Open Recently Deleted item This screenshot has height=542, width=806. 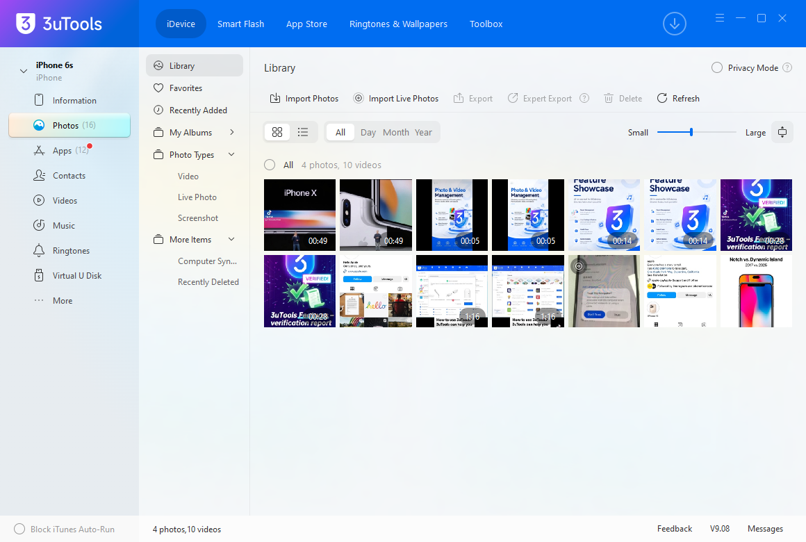[x=208, y=282]
